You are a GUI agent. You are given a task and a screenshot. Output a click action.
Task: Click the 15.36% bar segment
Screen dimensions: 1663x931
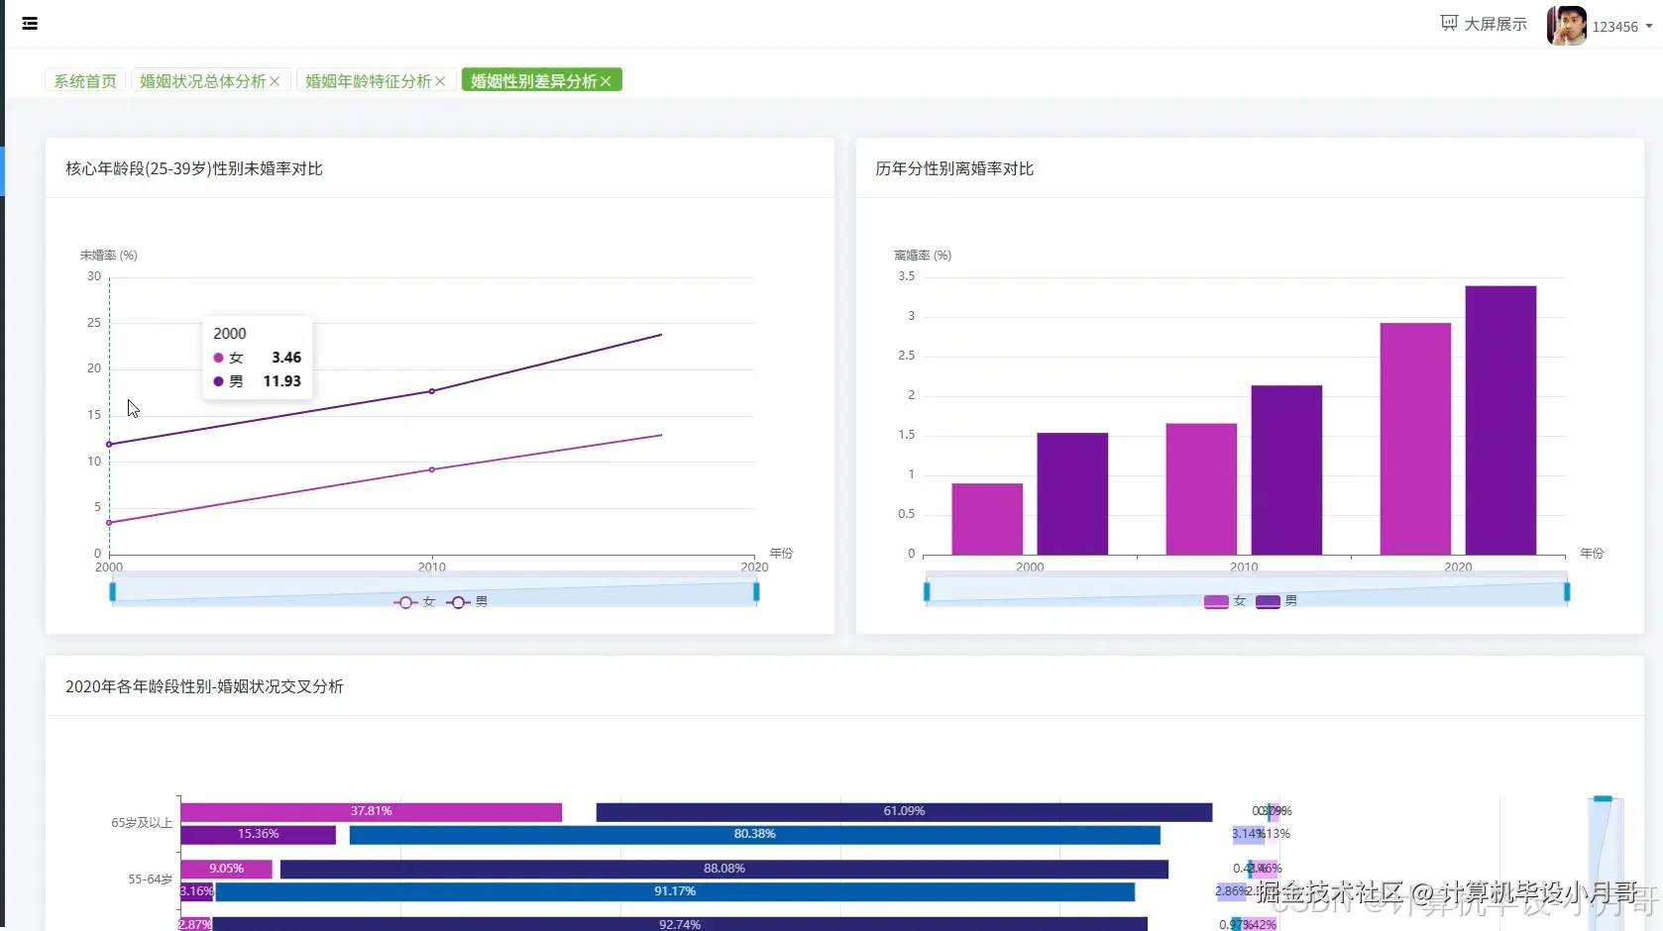click(259, 835)
